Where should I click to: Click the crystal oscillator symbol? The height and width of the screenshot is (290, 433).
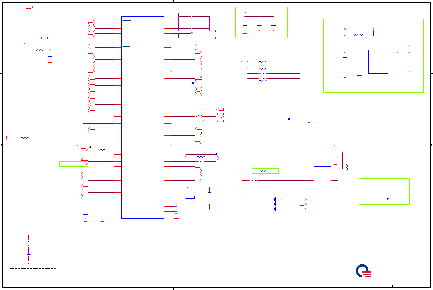point(190,197)
